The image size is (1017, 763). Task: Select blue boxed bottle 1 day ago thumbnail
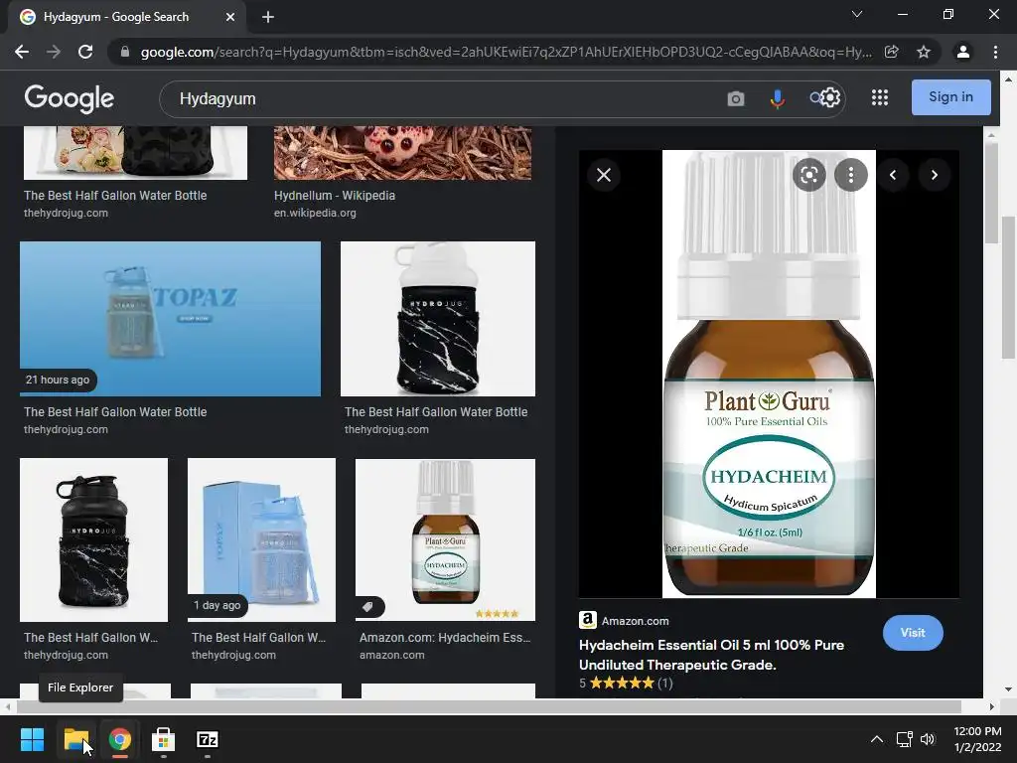[261, 539]
